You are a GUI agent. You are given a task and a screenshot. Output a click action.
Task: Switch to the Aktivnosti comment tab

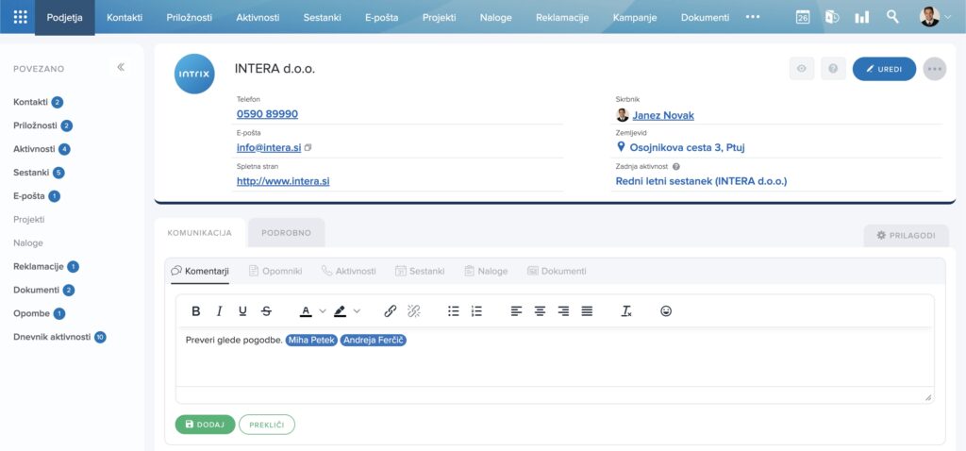[349, 271]
